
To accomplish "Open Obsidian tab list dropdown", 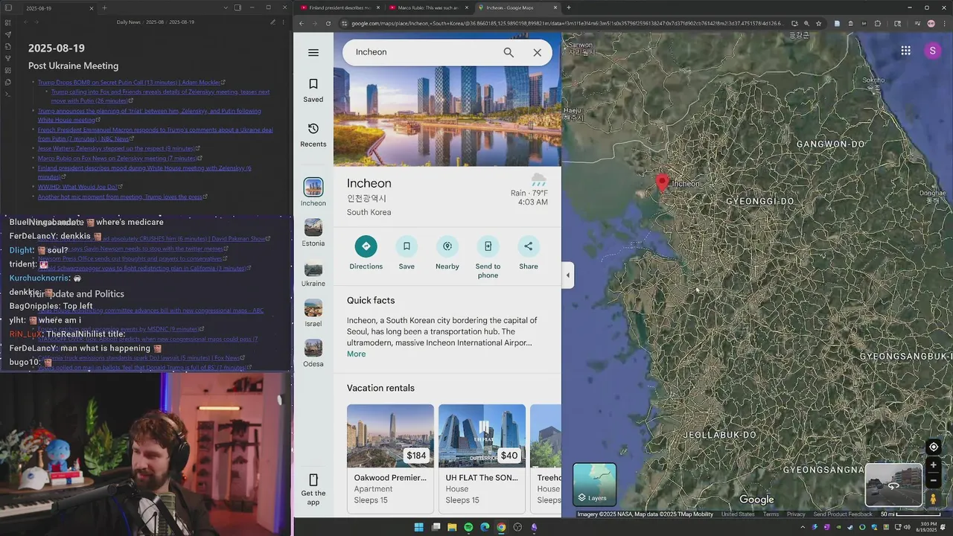I will [226, 7].
